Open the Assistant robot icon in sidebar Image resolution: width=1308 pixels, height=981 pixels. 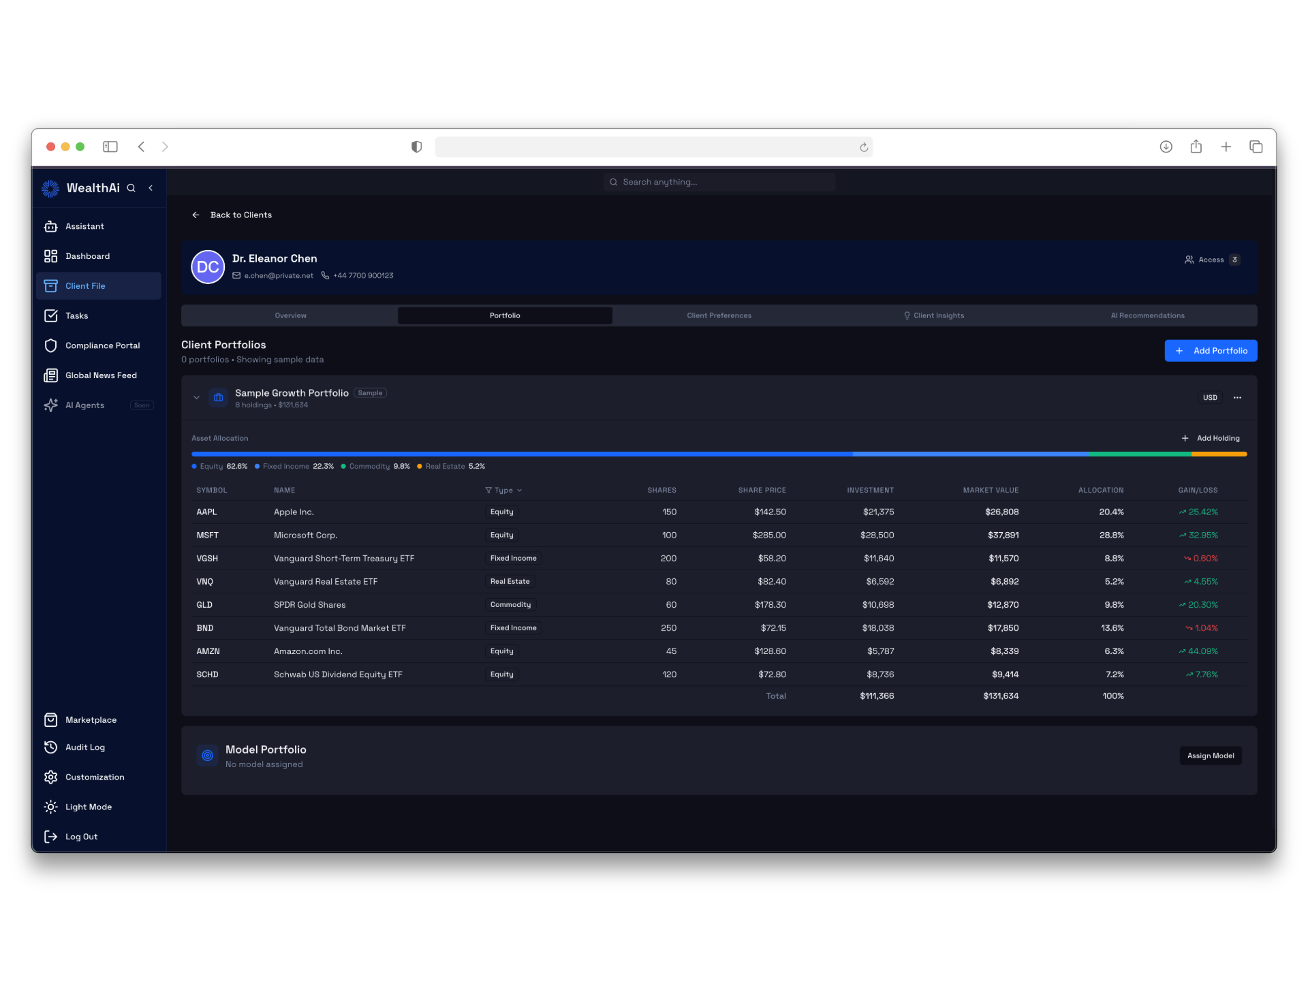[50, 226]
